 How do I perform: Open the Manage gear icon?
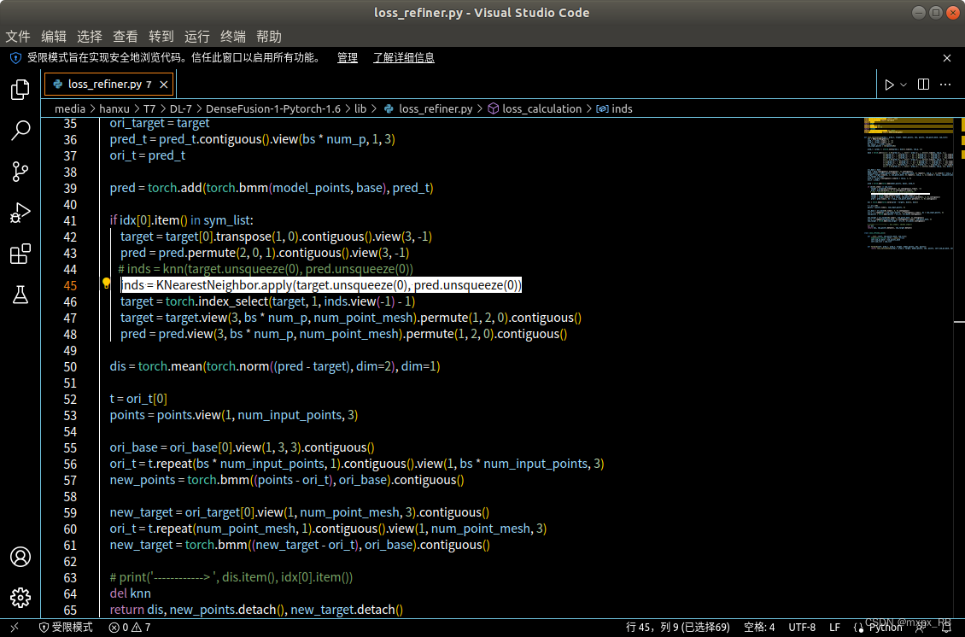click(x=20, y=598)
